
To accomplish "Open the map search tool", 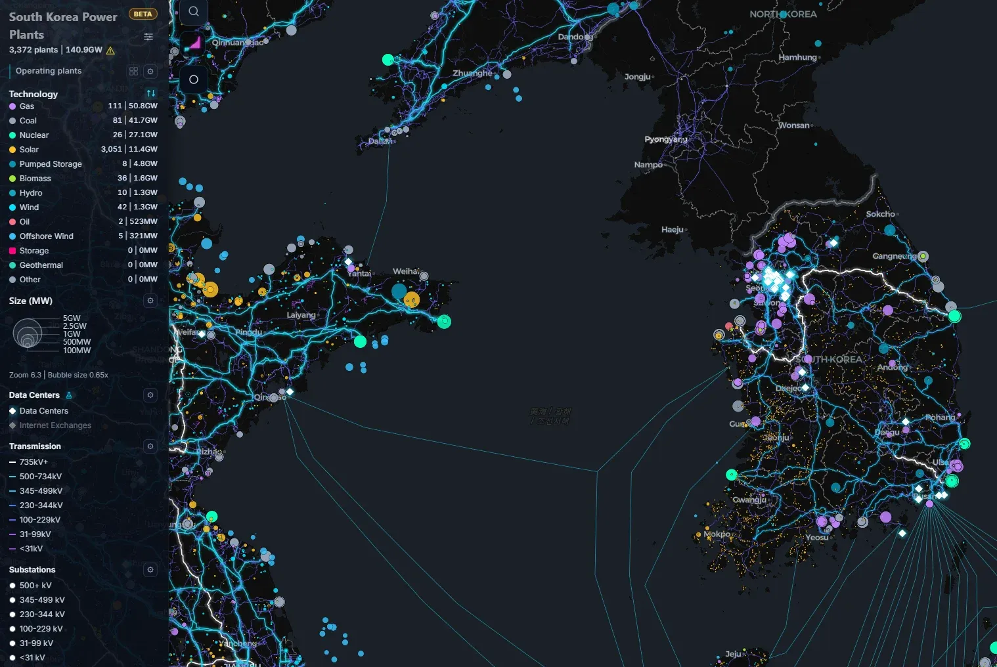I will tap(193, 11).
